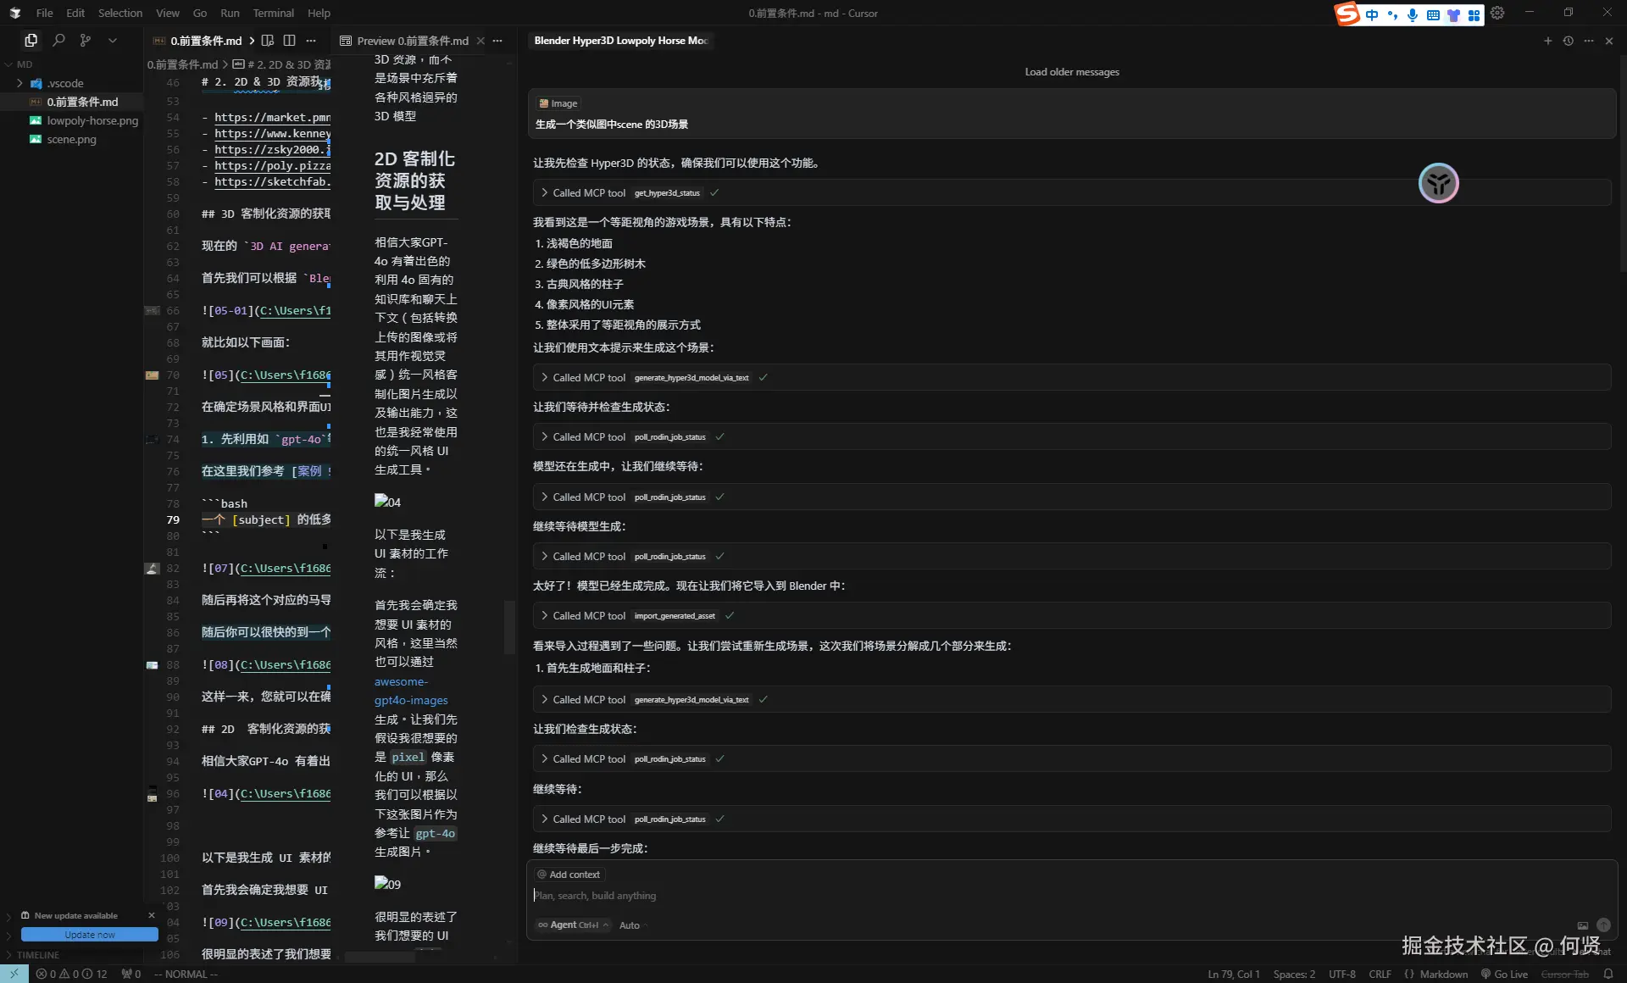Switch to Preview 0.前置条件.md tab
Image resolution: width=1627 pixels, height=983 pixels.
[x=412, y=41]
